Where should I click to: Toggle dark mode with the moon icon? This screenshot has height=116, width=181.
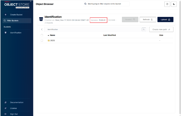(174, 4)
